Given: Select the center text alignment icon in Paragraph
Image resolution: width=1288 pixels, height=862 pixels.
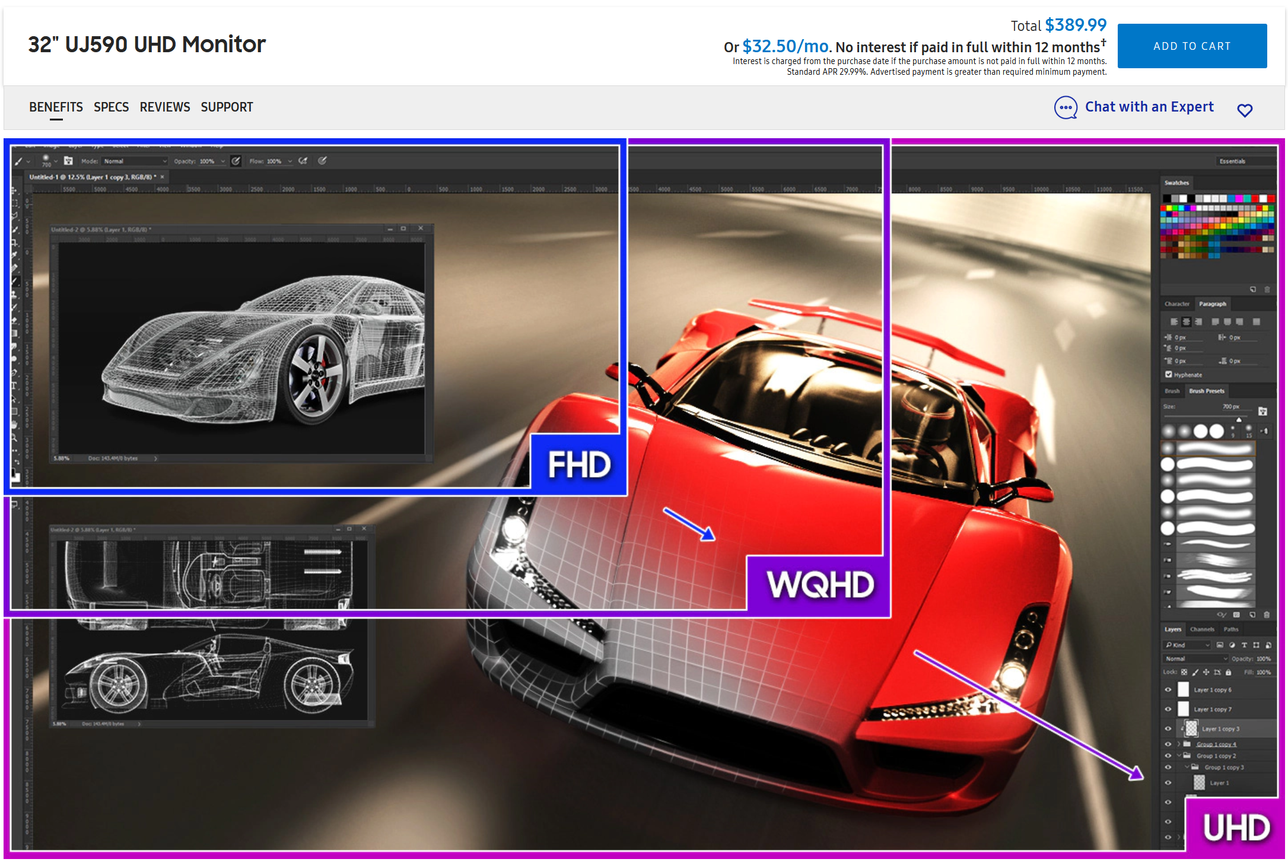Looking at the screenshot, I should [1186, 322].
